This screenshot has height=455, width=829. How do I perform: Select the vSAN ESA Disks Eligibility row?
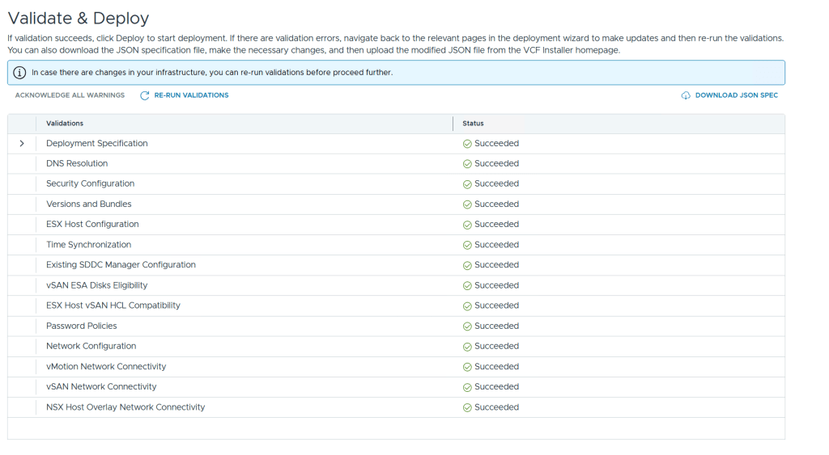pos(96,285)
